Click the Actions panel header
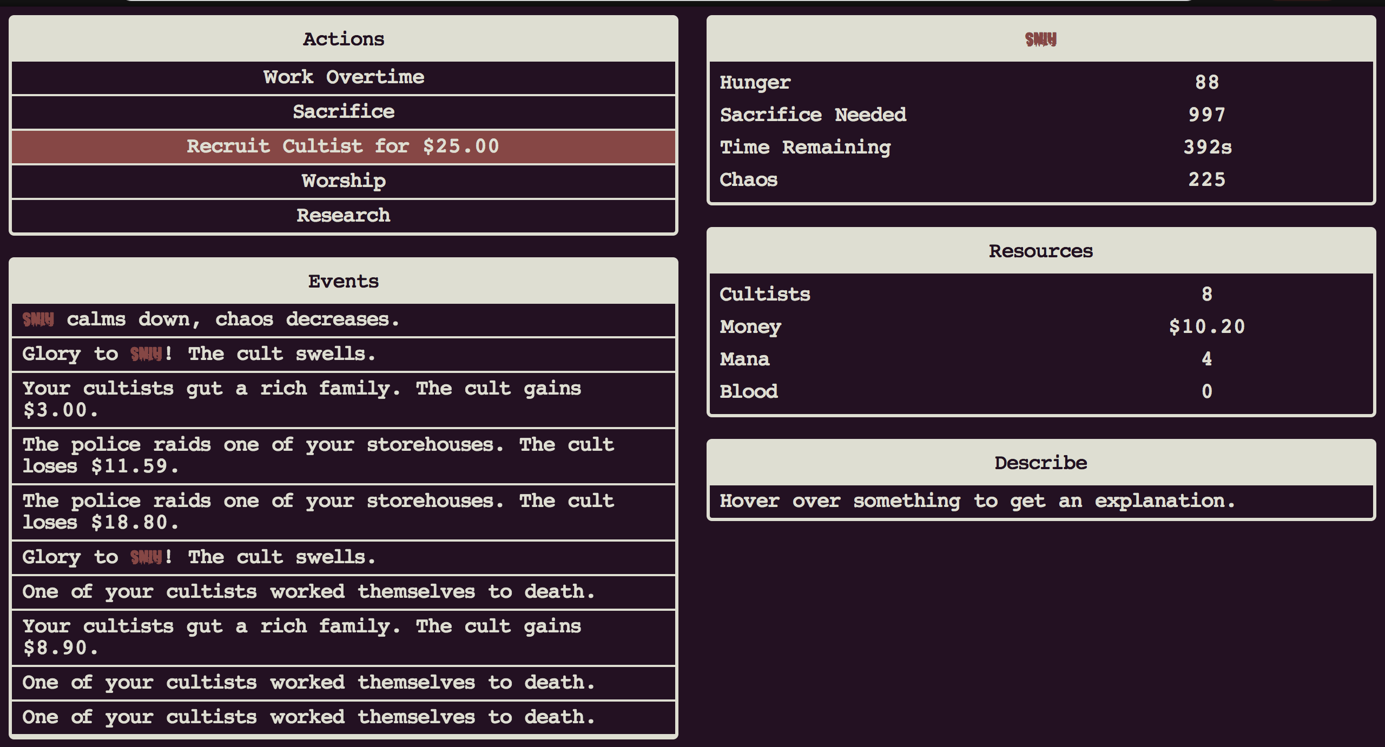The image size is (1385, 747). 344,39
